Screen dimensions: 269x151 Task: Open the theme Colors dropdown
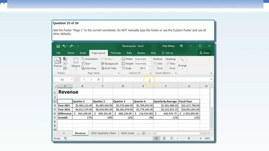(x=66, y=59)
